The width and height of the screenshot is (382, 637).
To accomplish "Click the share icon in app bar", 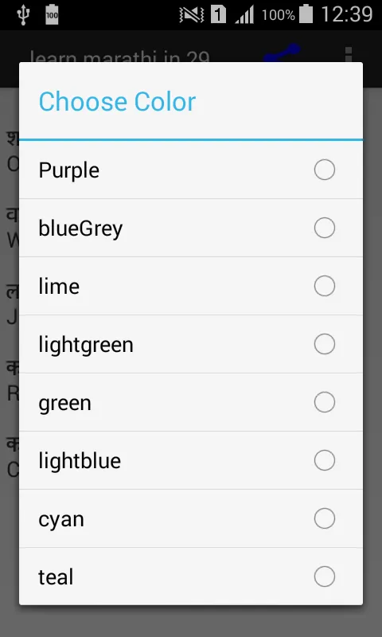I will (x=282, y=54).
